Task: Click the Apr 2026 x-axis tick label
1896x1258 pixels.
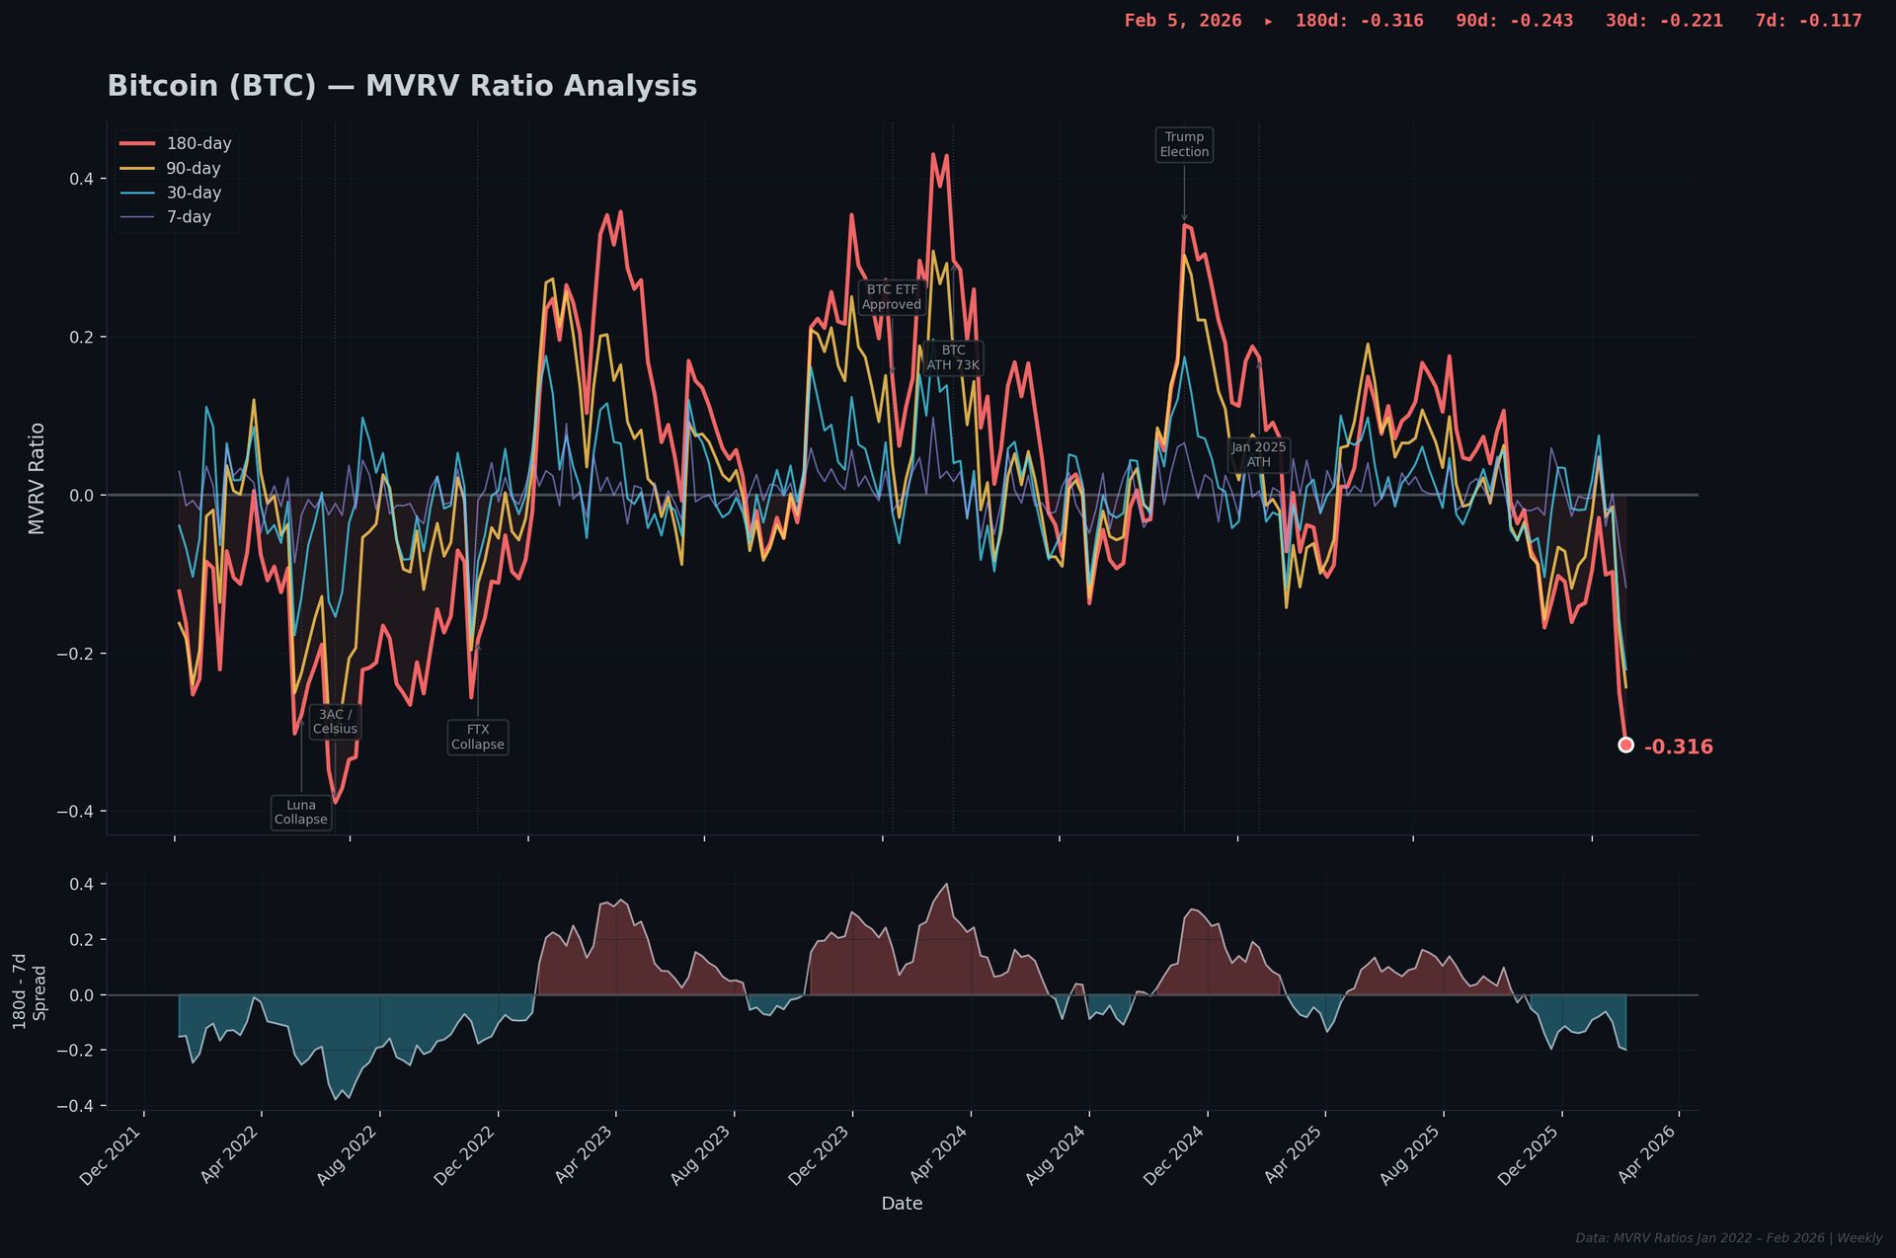Action: coord(1646,1155)
